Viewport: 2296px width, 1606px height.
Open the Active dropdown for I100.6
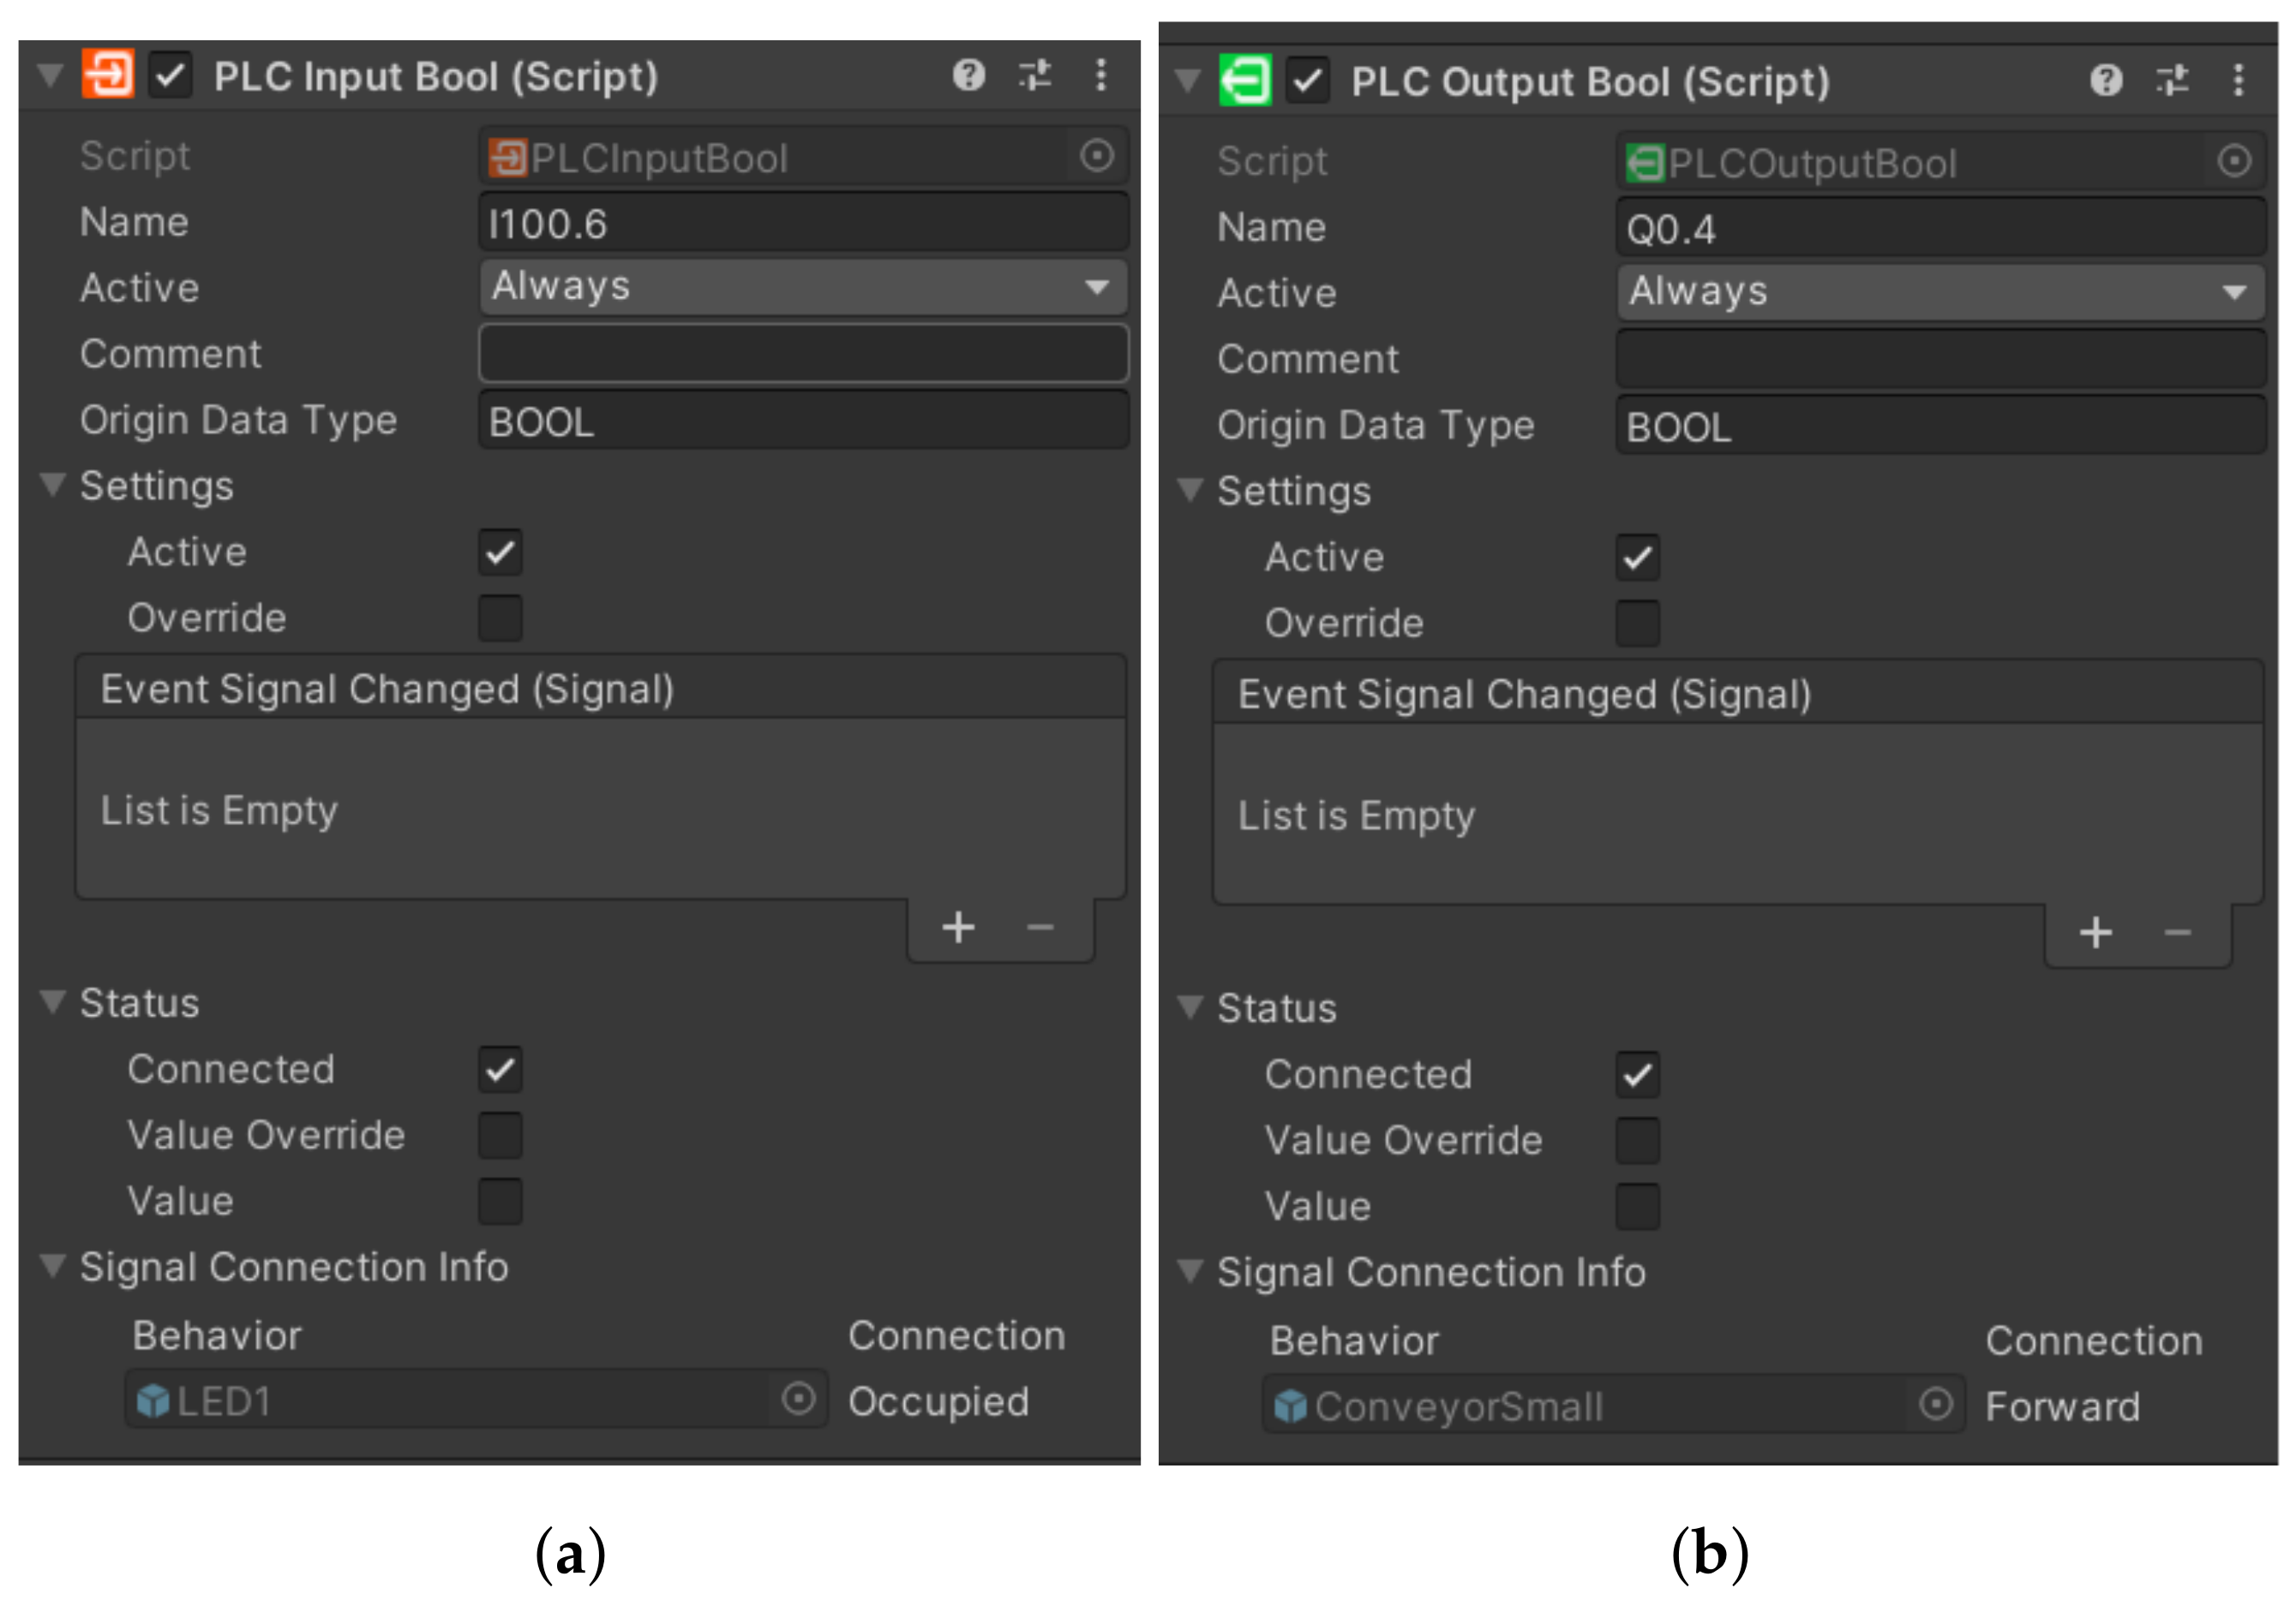803,288
